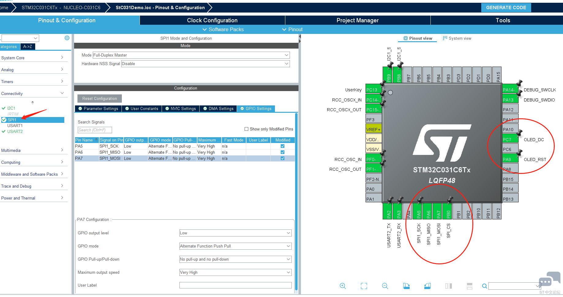Flip the chip view vertically
563x297 pixels.
(470, 286)
